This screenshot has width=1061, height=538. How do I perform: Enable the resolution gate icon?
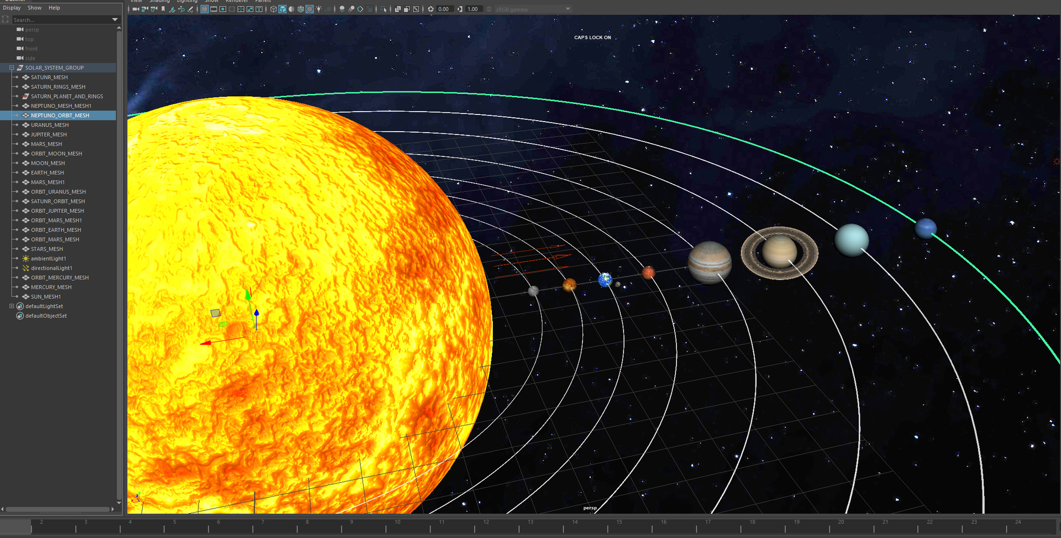(x=222, y=9)
